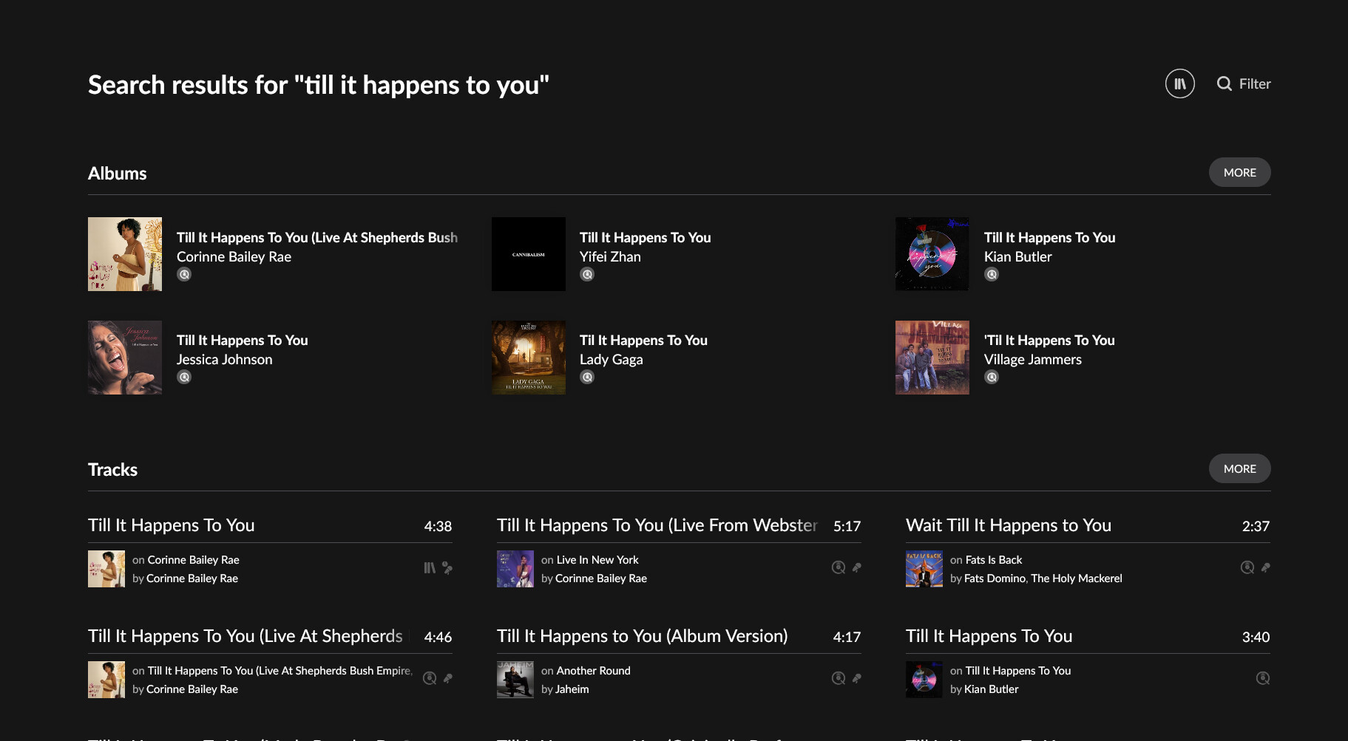Click library icon on first Corinne Bailey Rae track
This screenshot has width=1348, height=741.
pos(430,567)
